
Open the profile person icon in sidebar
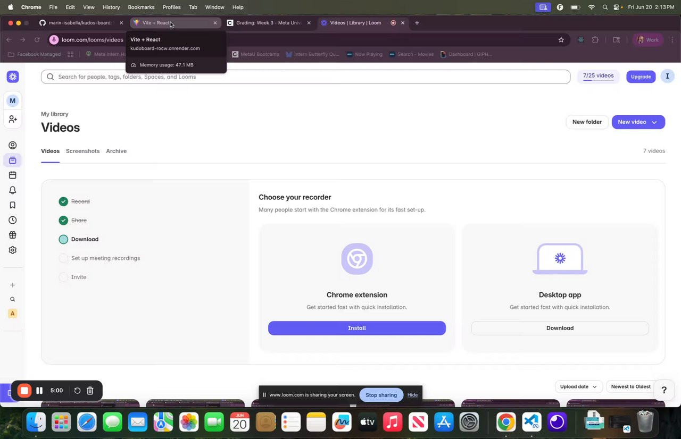pos(13,145)
